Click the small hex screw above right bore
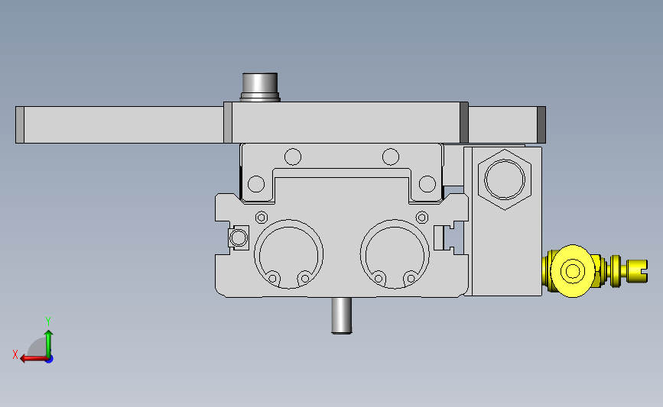 (422, 218)
